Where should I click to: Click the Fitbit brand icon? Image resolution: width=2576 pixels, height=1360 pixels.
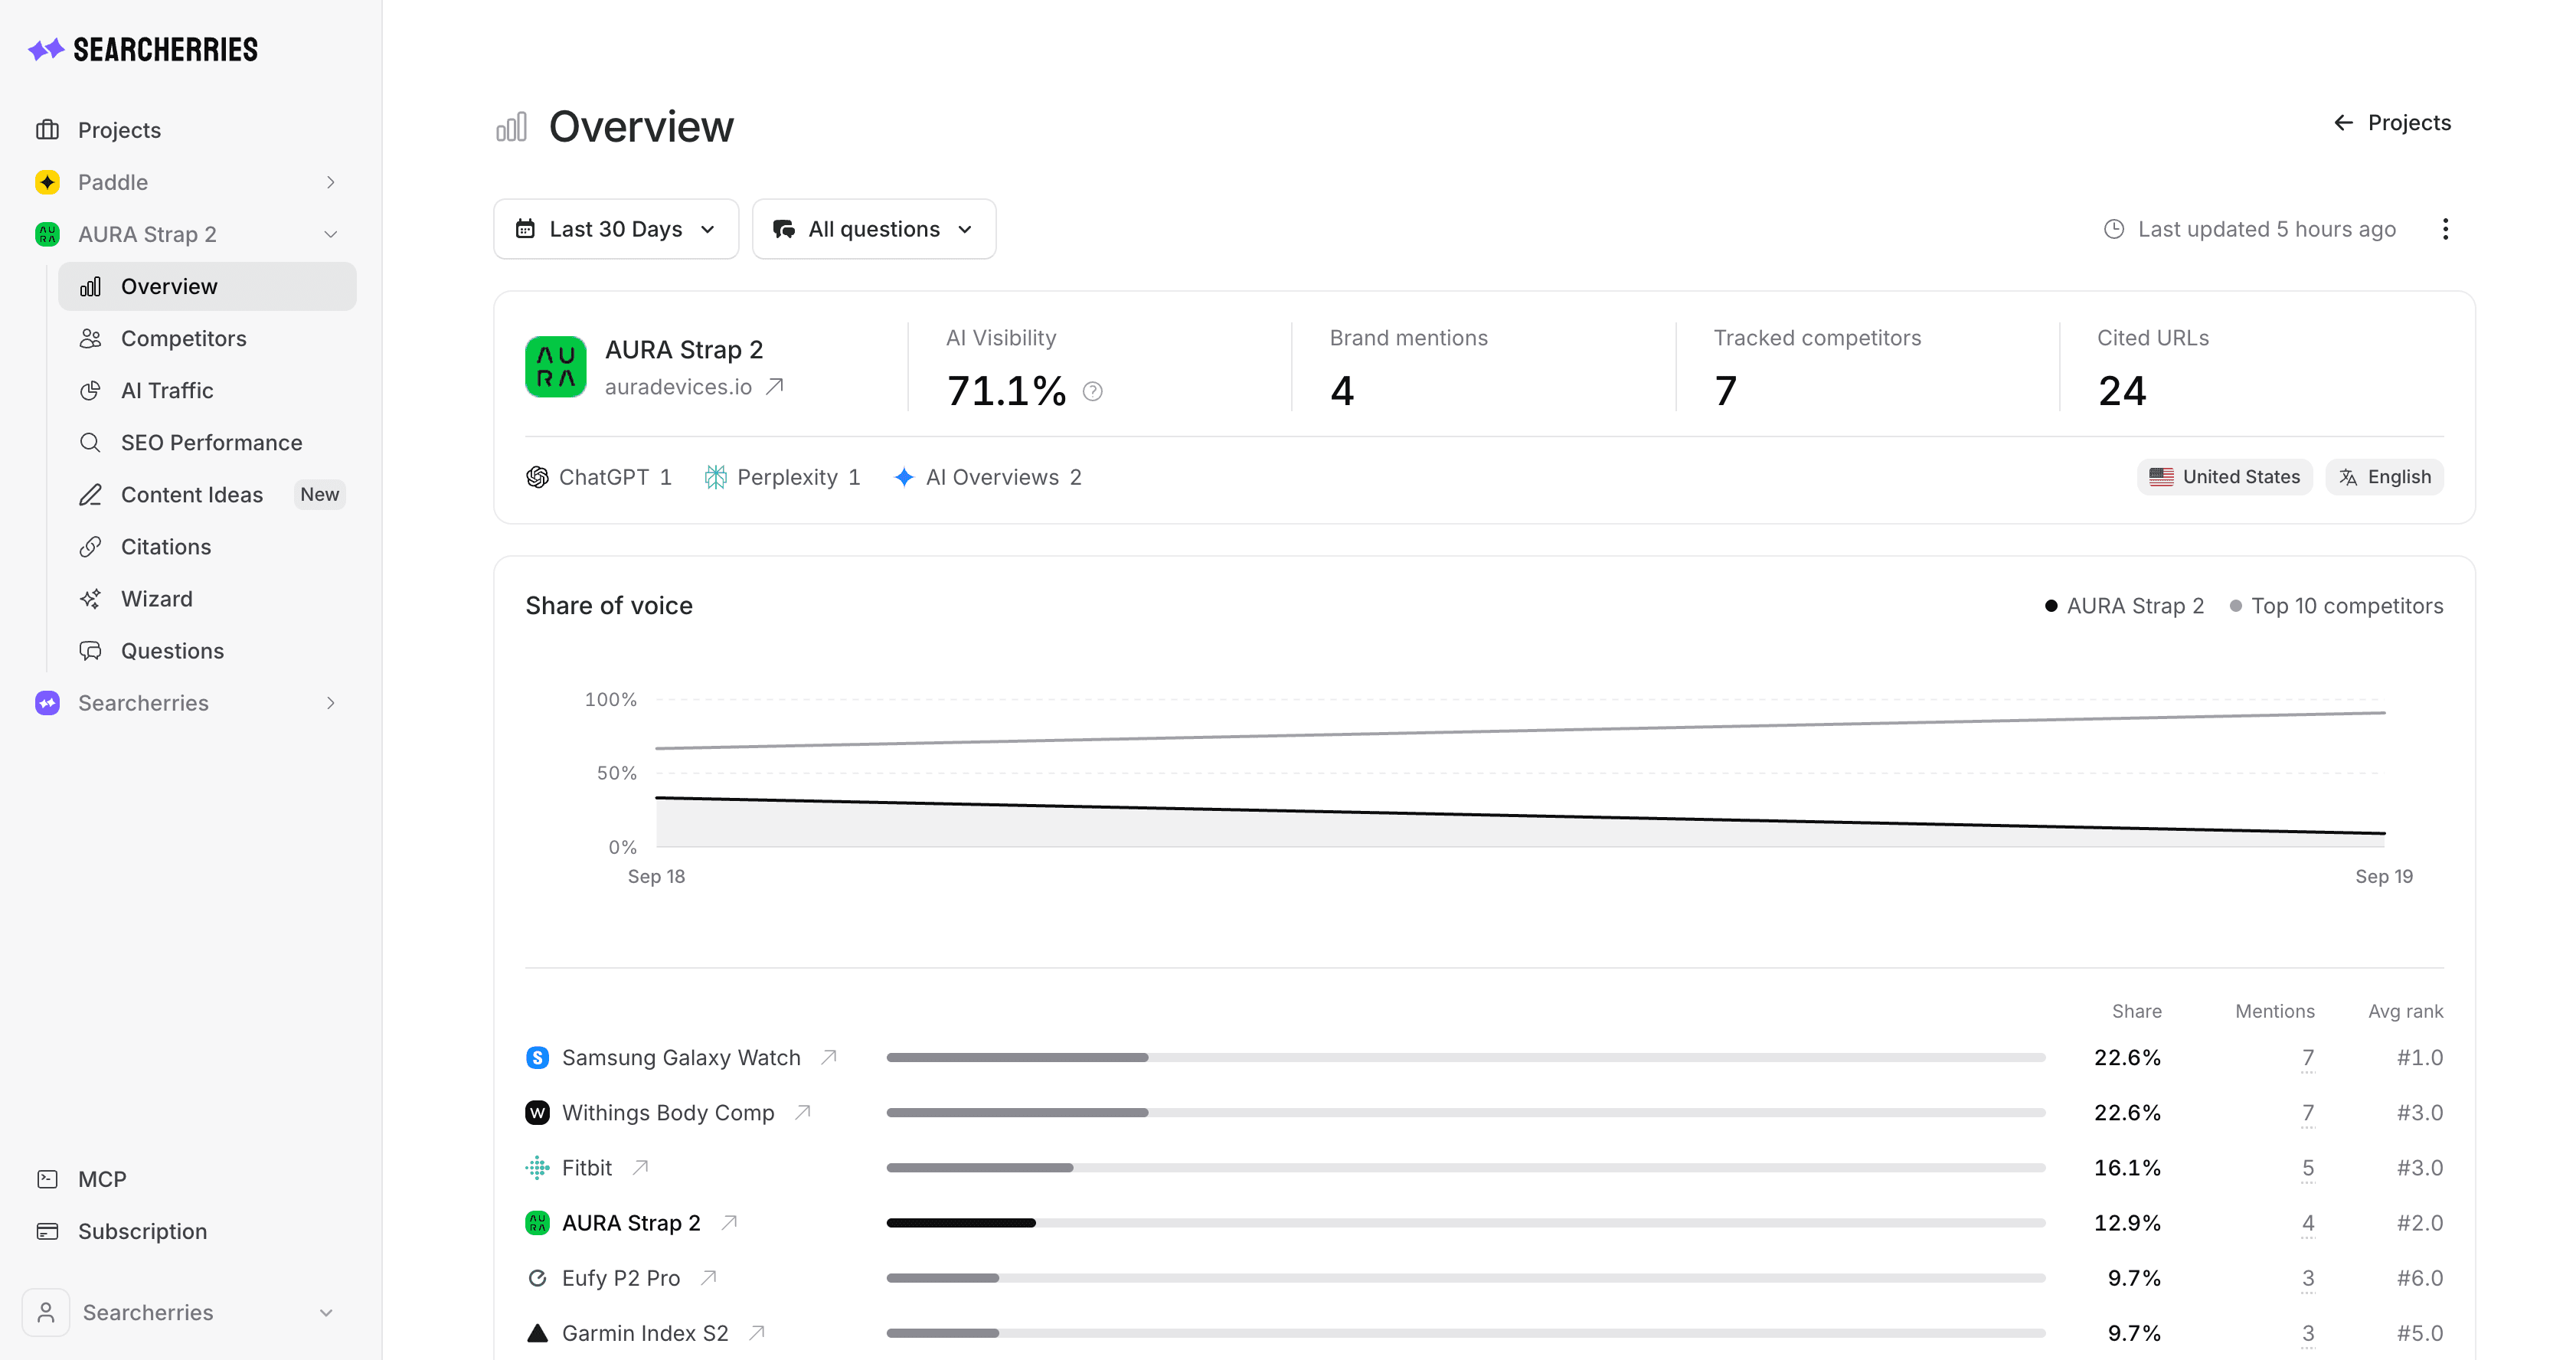[537, 1167]
